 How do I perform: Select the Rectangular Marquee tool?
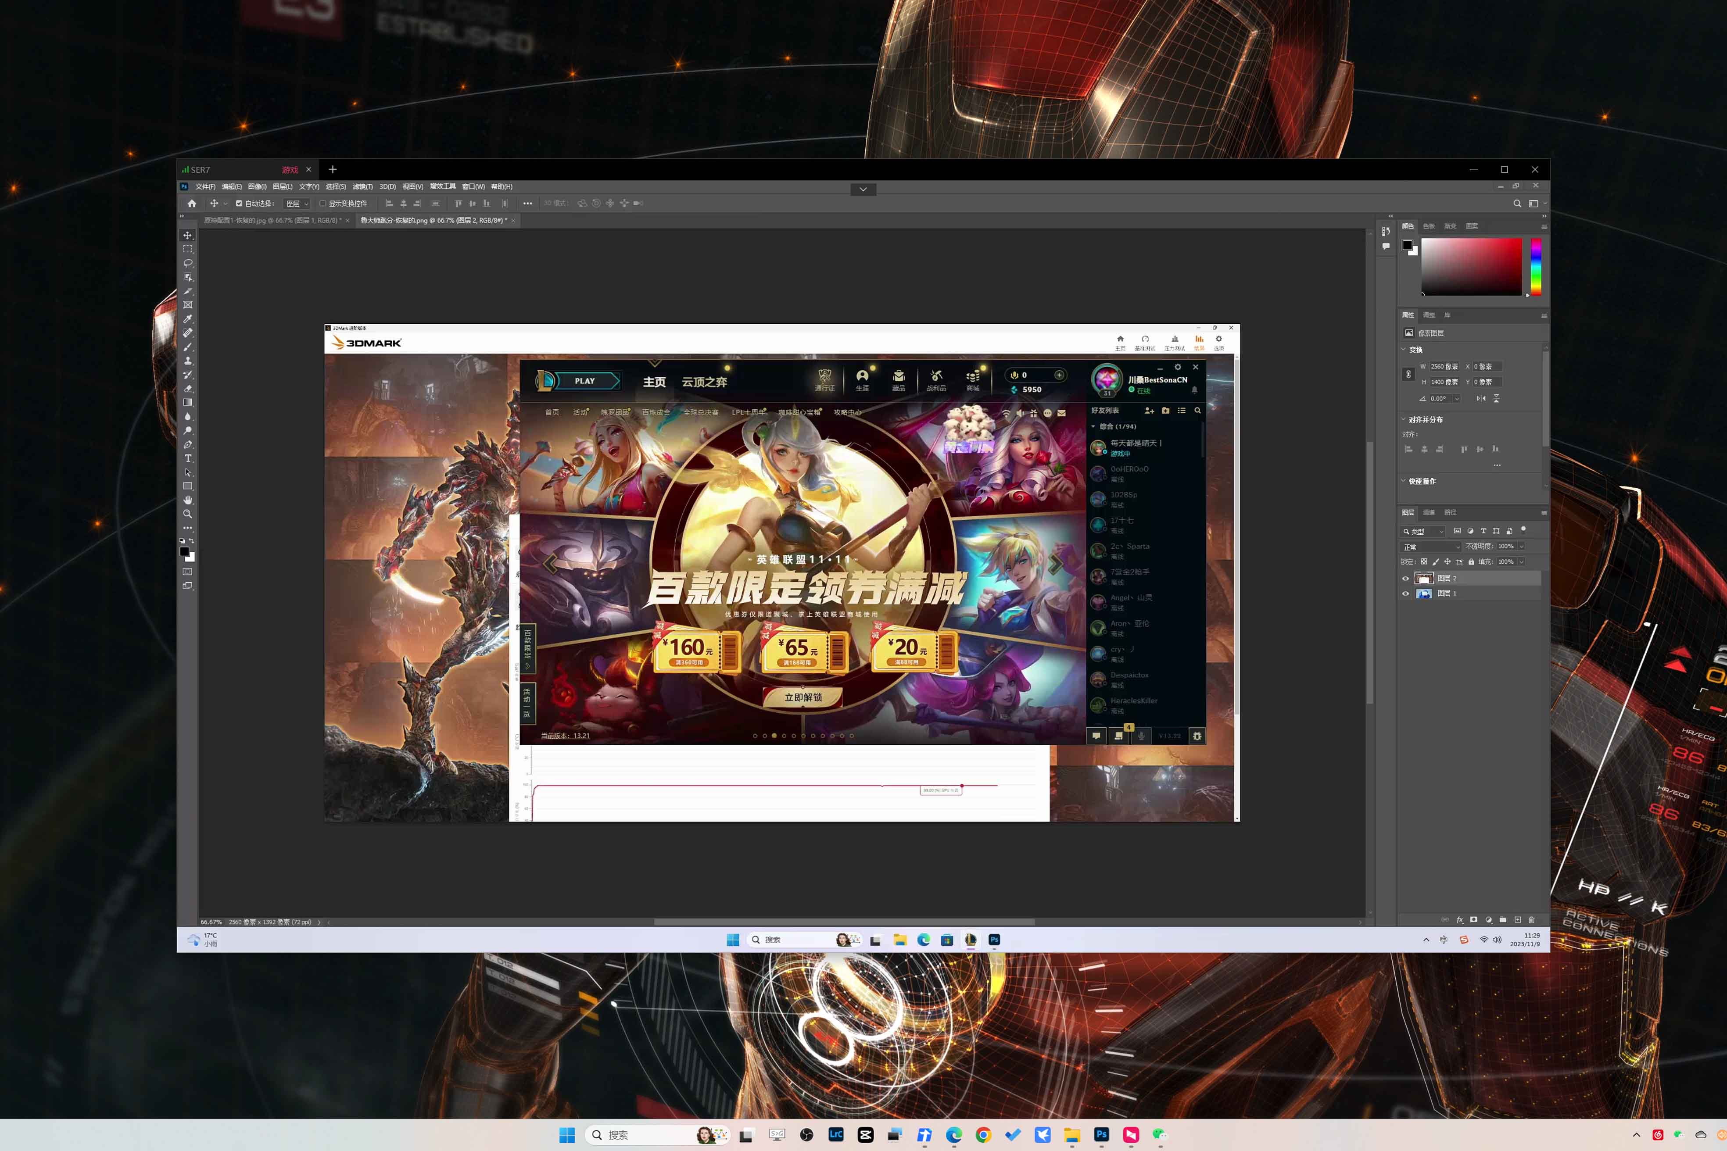click(x=187, y=249)
